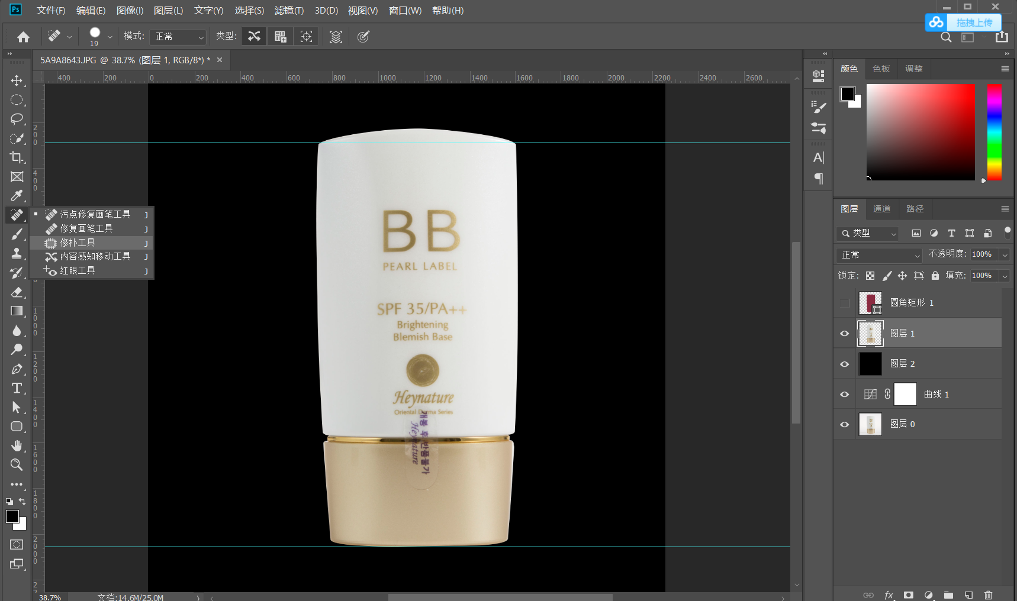Add a layer mask from panel bottom

point(909,595)
